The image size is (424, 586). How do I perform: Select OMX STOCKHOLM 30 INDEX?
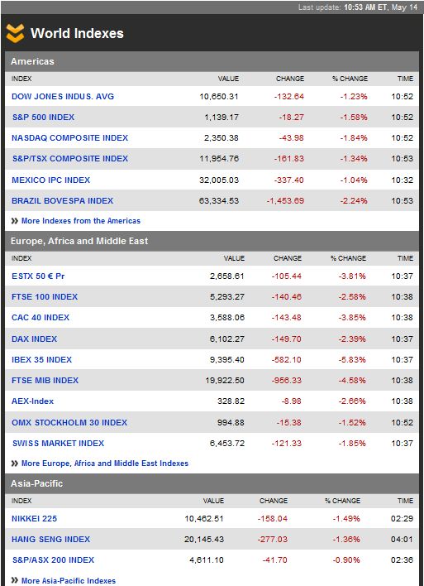tap(69, 423)
